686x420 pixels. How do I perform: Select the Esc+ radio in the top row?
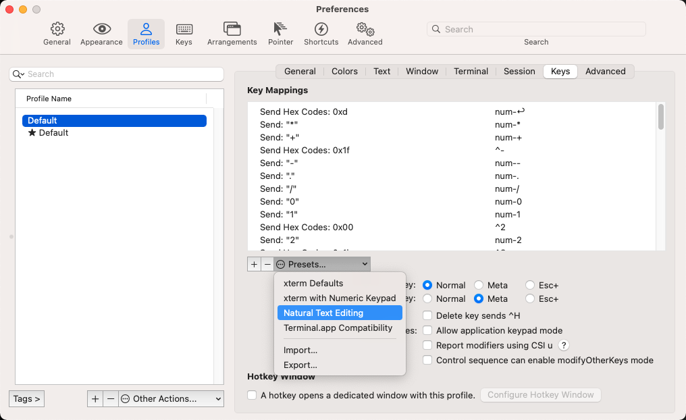[x=530, y=286]
